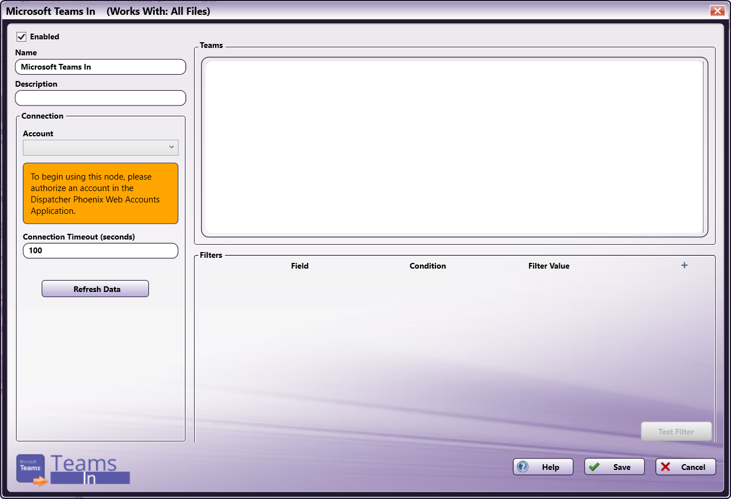Add a filter with the plus icon

pyautogui.click(x=684, y=265)
